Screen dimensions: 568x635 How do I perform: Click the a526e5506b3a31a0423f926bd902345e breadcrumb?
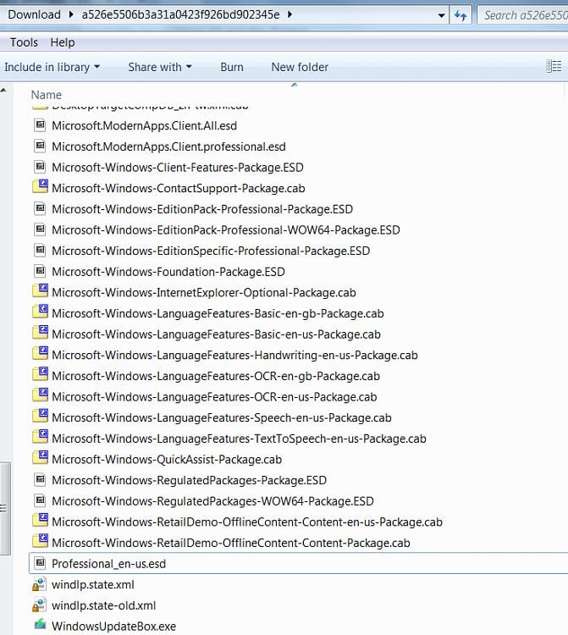pyautogui.click(x=180, y=14)
